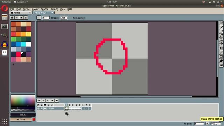The image size is (224, 126).
Task: Select the Magic Wand selection tool
Action: pos(221,23)
